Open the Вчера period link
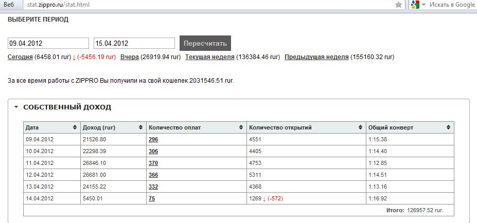The width and height of the screenshot is (477, 223). tap(130, 57)
